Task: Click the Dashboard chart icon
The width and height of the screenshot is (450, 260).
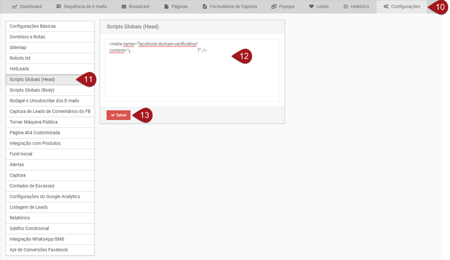Action: click(15, 7)
